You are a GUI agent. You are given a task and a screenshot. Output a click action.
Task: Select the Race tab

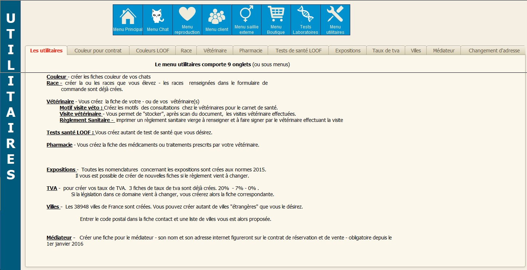click(x=186, y=51)
